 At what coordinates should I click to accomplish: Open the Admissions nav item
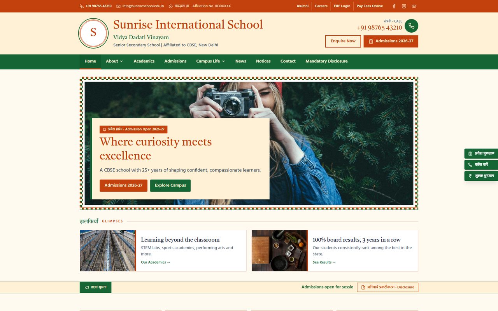pos(175,61)
